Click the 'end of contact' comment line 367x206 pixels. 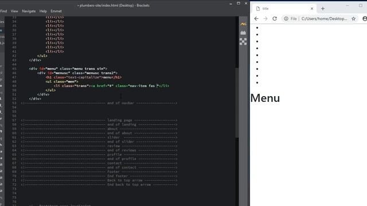point(99,168)
